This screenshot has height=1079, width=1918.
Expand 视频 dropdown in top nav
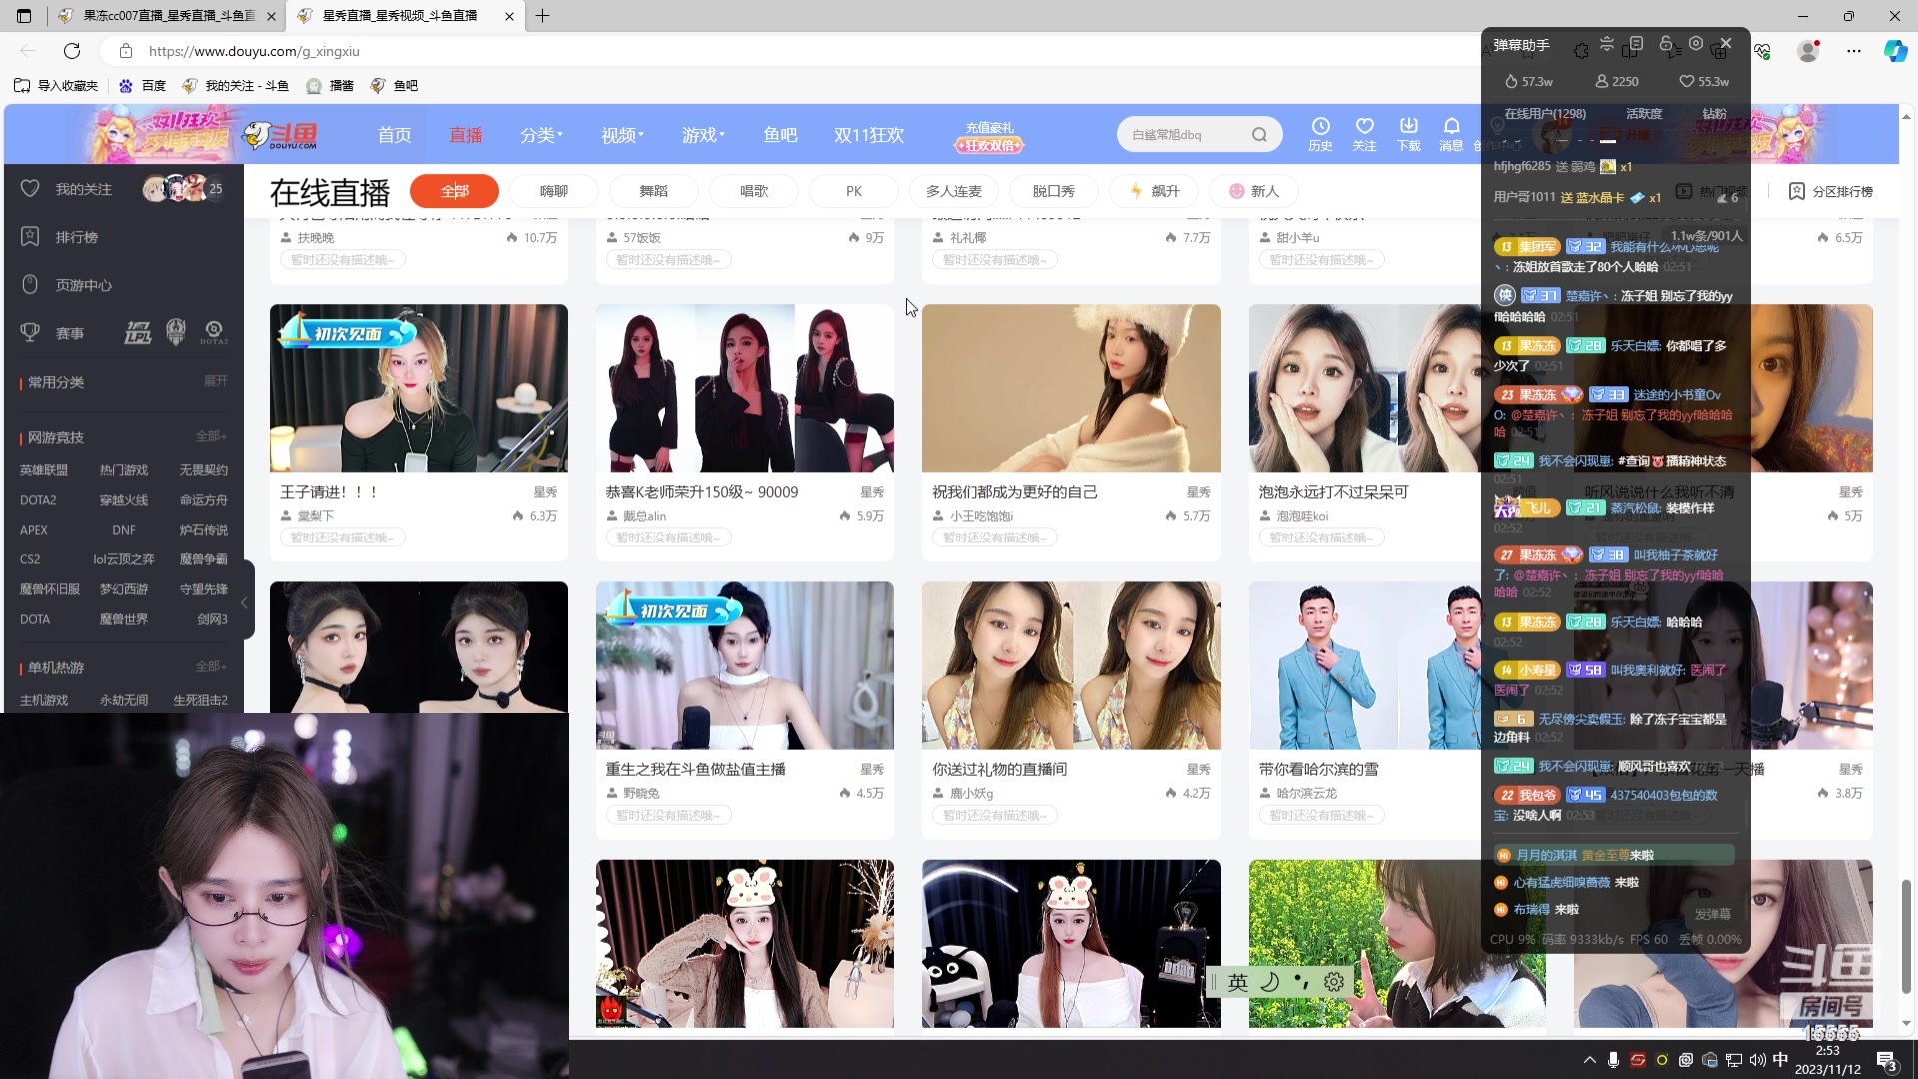(x=622, y=135)
